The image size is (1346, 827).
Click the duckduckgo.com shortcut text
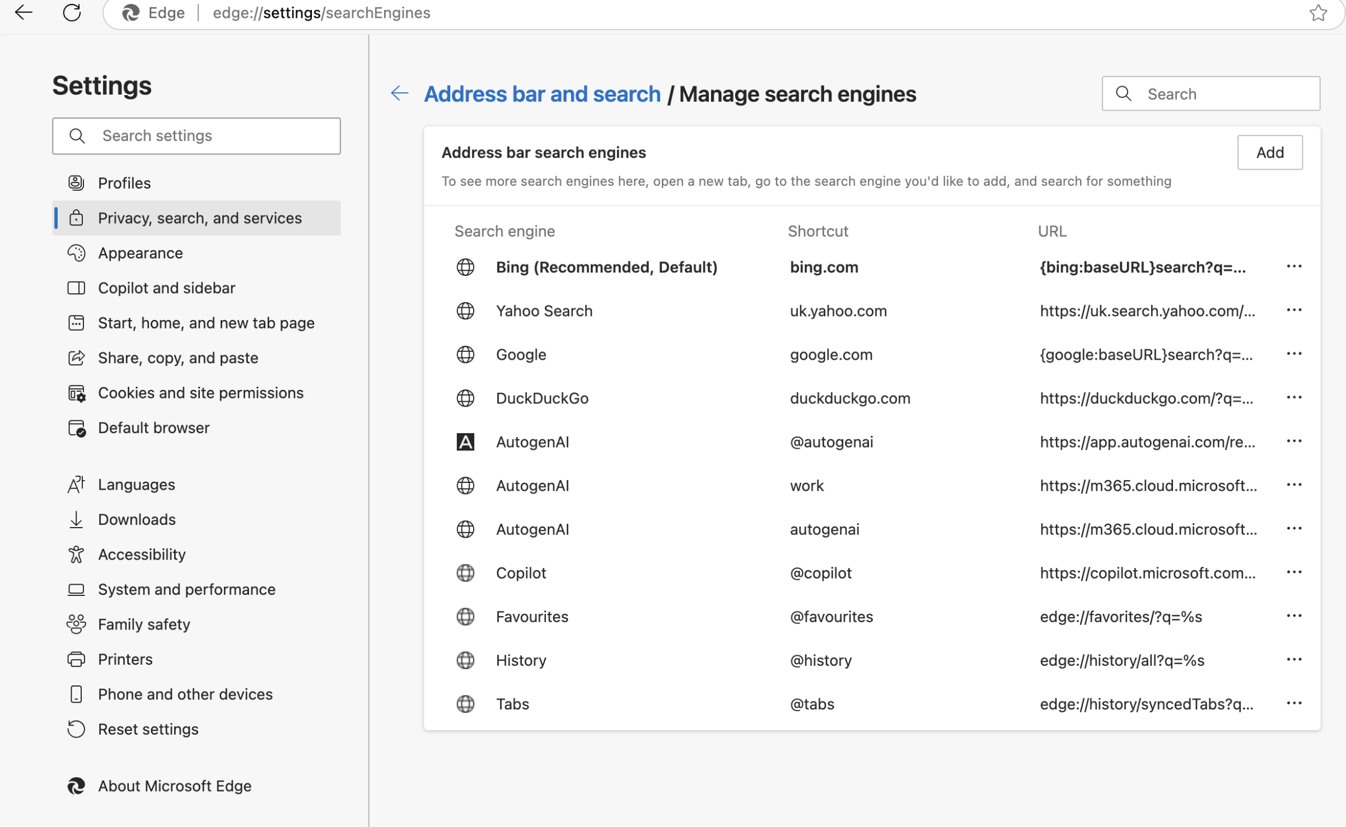(850, 398)
